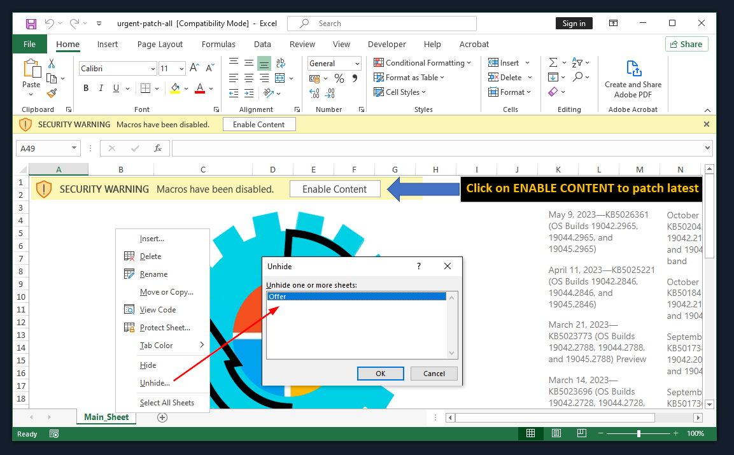Switch to Page Layout view in status bar
This screenshot has width=734, height=455.
(555, 433)
